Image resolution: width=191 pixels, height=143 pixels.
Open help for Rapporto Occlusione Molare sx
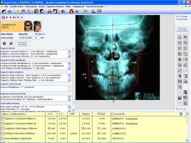[3, 119]
